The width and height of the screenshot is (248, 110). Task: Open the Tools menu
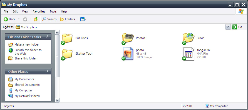pos(53,11)
